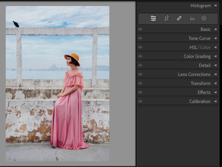Select the Red Eye correction tool
Viewport: 222px width, 167px height.
pos(192,18)
